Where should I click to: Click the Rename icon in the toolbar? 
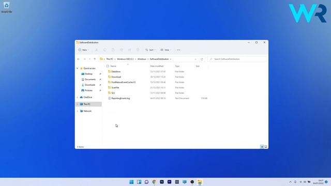click(122, 50)
